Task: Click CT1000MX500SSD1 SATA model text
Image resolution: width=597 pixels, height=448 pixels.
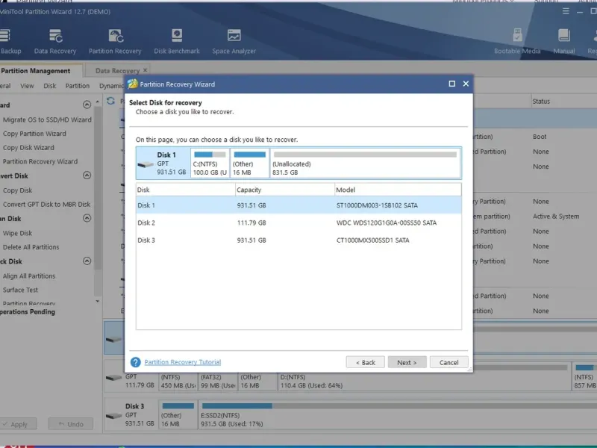Action: pos(372,240)
